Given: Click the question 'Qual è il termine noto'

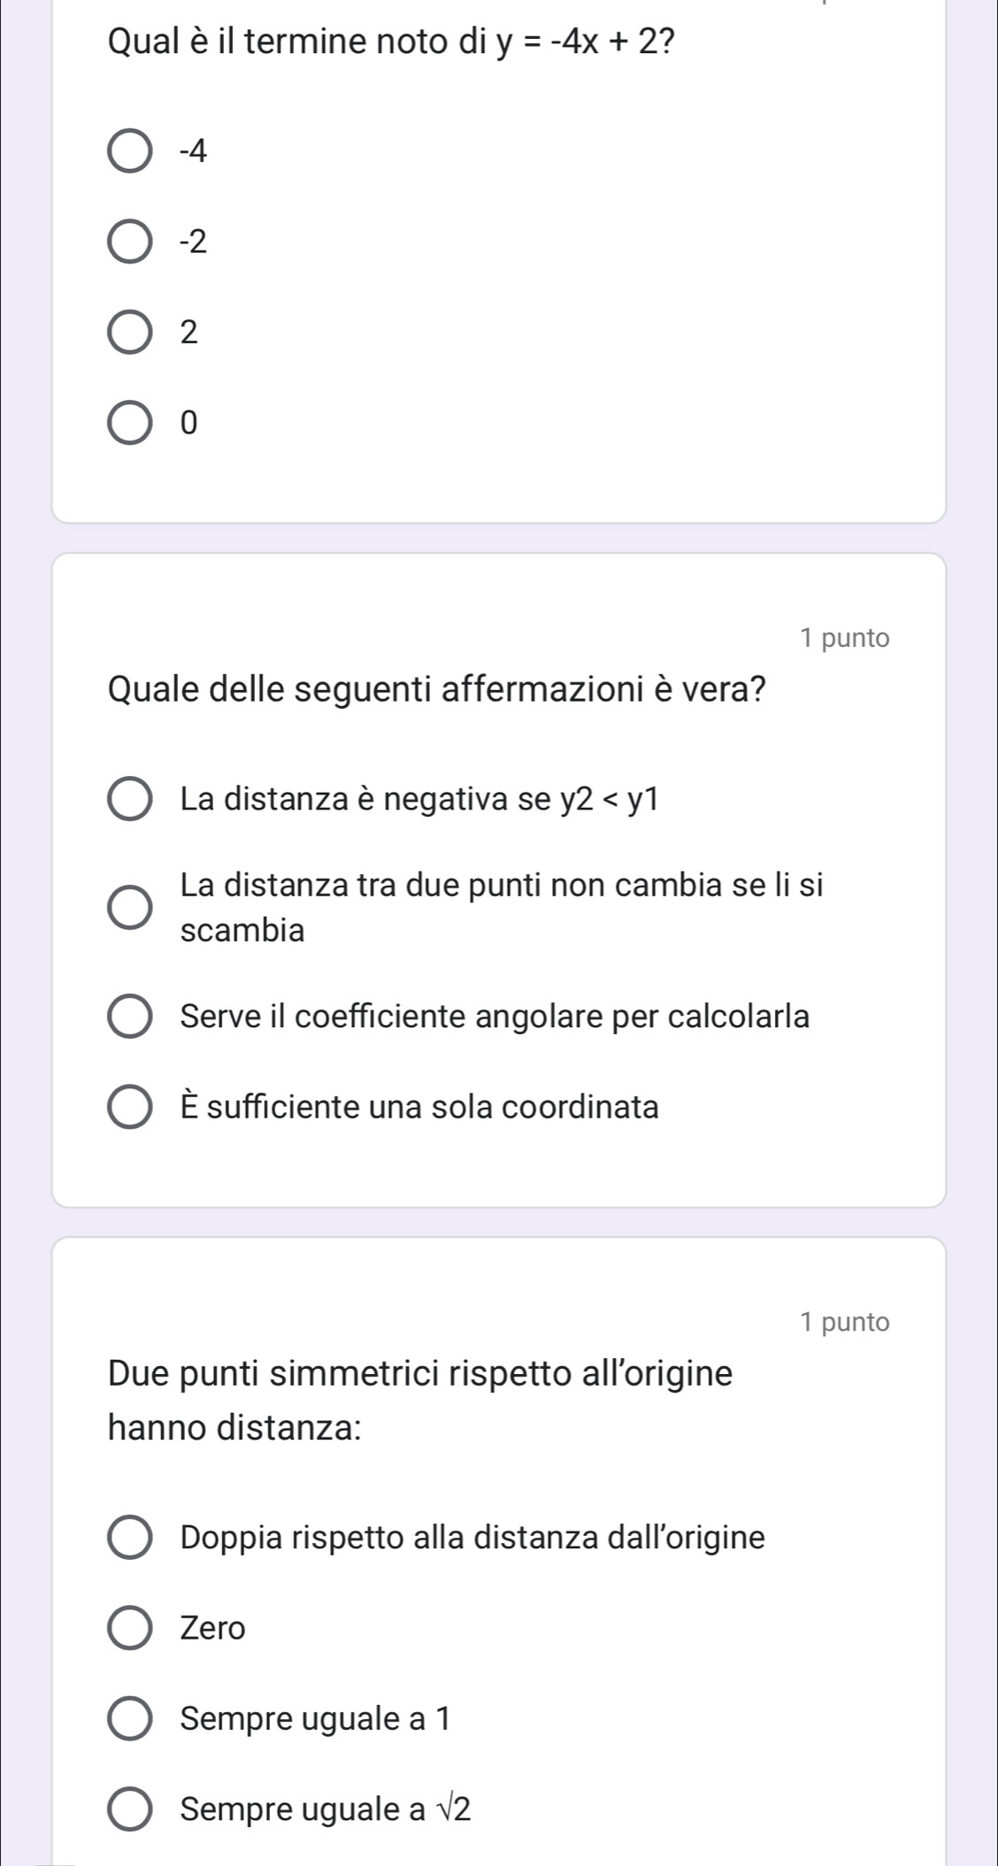Looking at the screenshot, I should [x=292, y=42].
